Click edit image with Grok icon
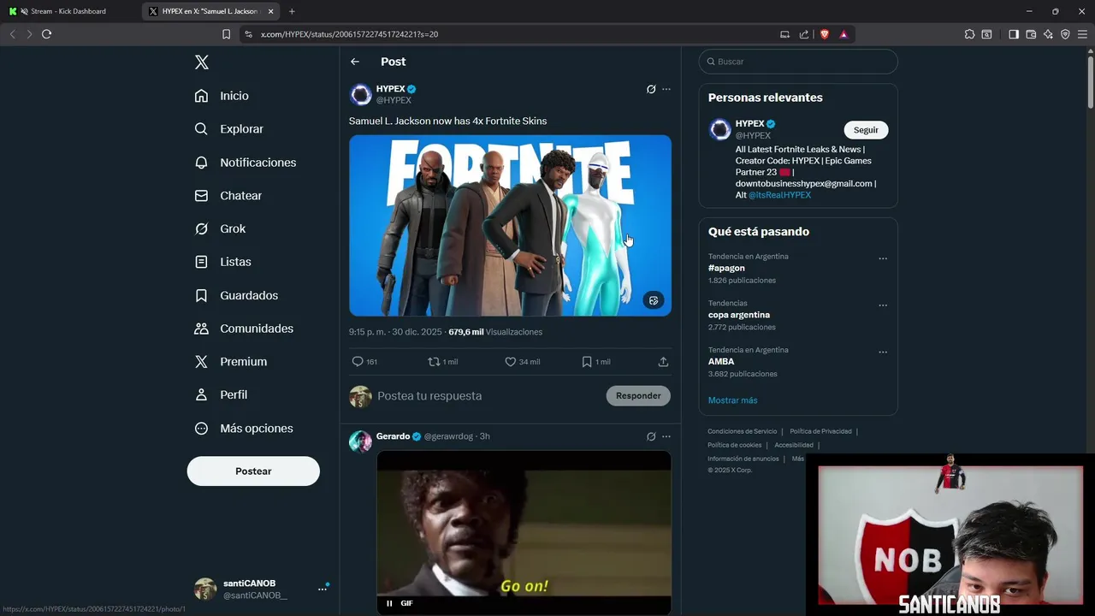 654,300
